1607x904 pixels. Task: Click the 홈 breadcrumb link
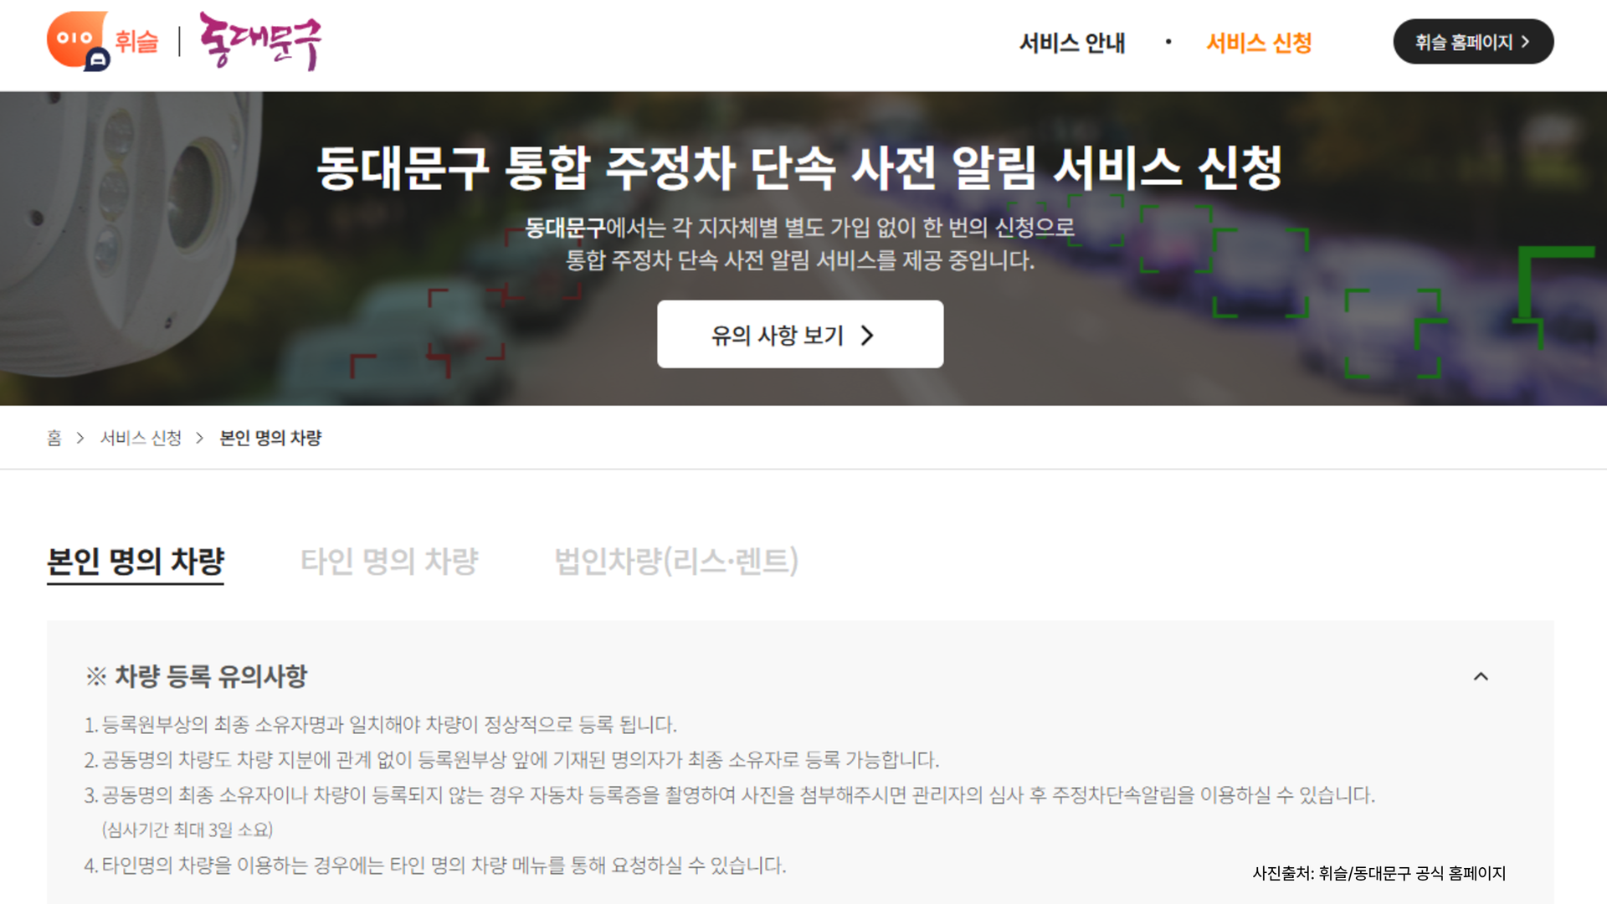click(54, 438)
